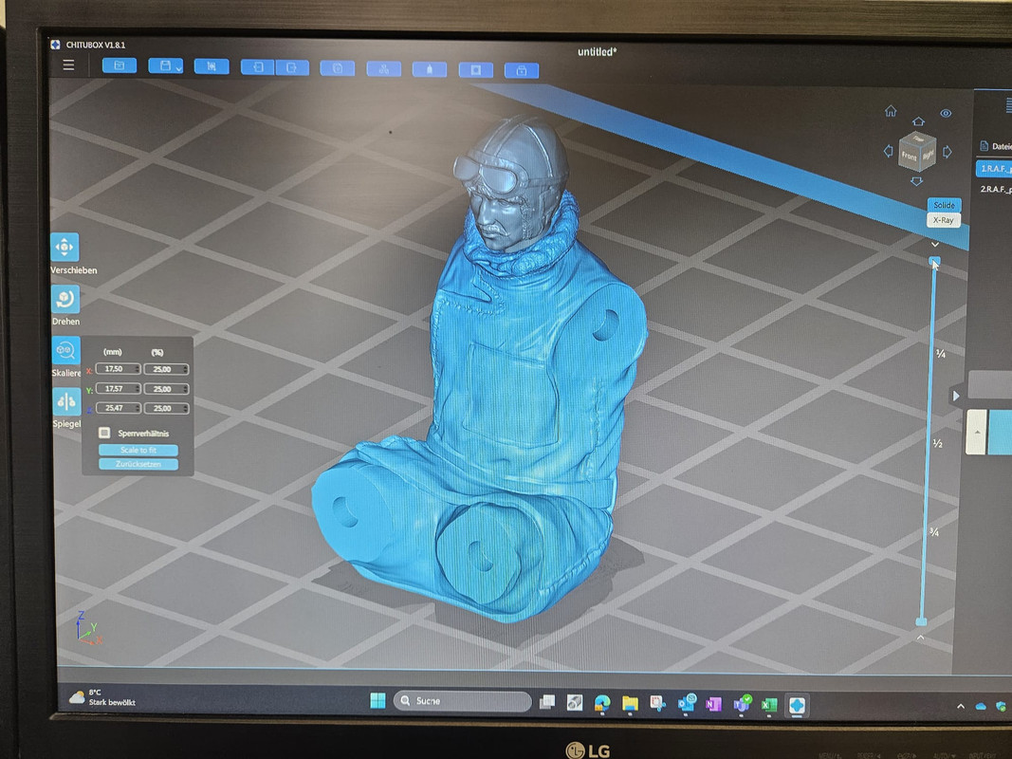Switch to X-Ray render mode
The image size is (1012, 759).
click(943, 220)
